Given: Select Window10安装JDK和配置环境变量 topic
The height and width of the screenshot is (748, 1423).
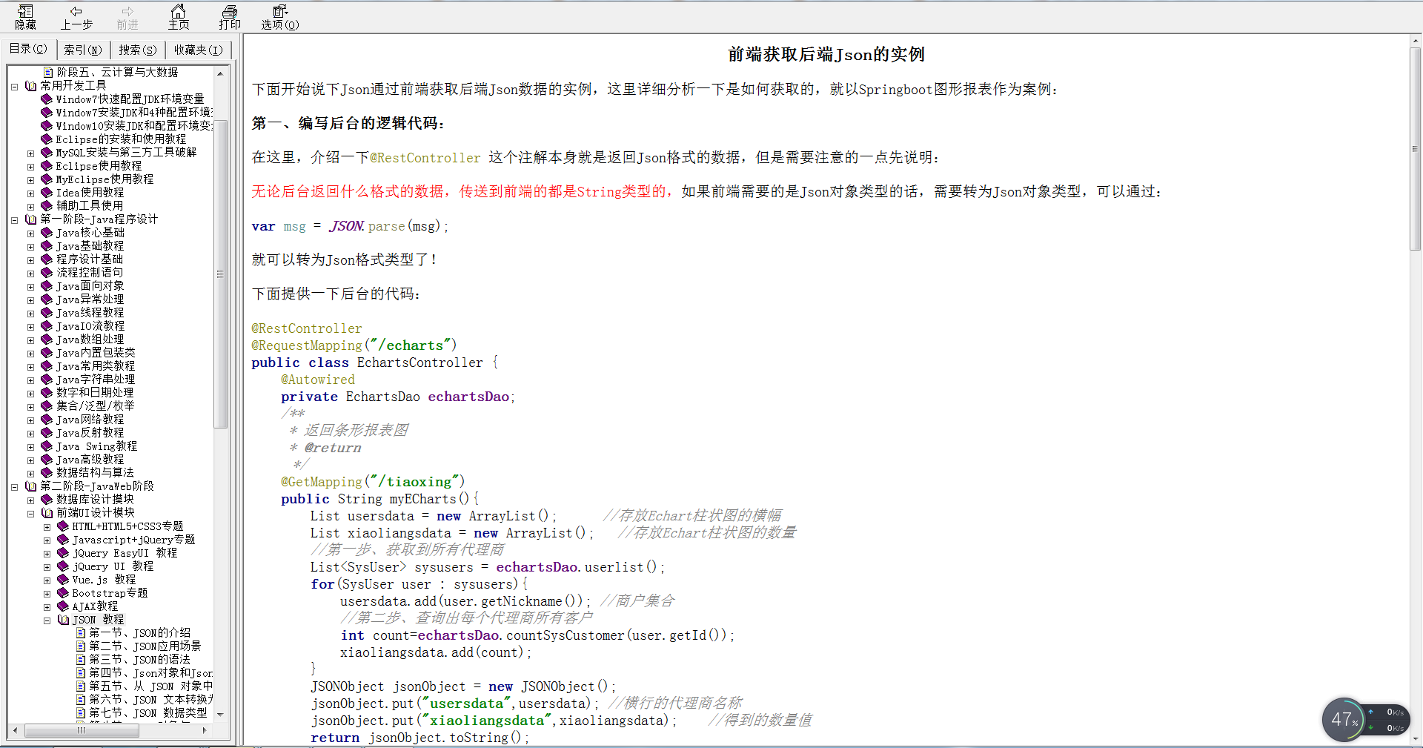Looking at the screenshot, I should (134, 126).
